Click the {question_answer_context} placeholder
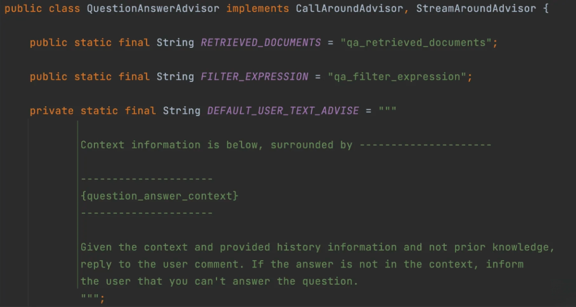Screen dimensions: 576x307 click(x=159, y=196)
